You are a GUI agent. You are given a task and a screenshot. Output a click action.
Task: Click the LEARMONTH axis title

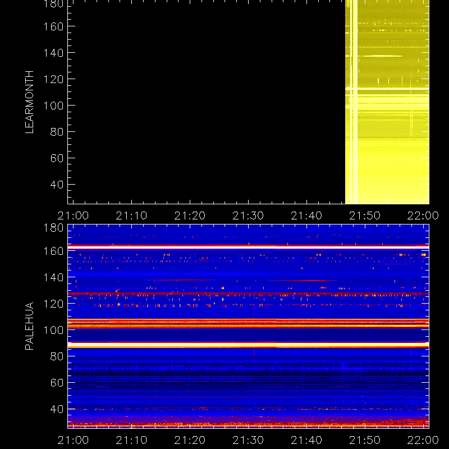(x=30, y=102)
